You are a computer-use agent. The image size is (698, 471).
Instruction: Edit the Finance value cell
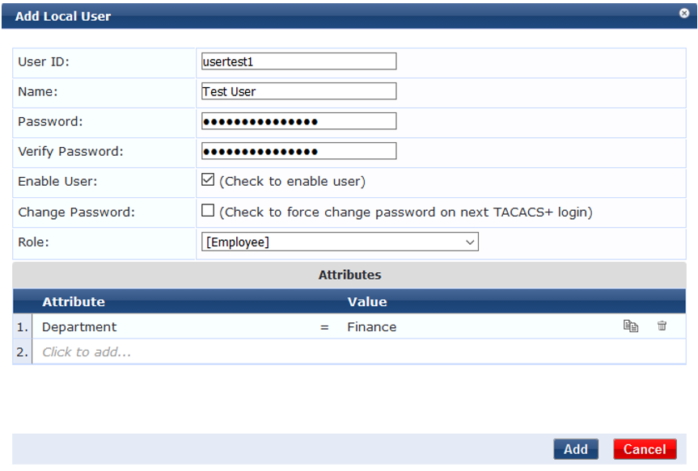[x=372, y=327]
